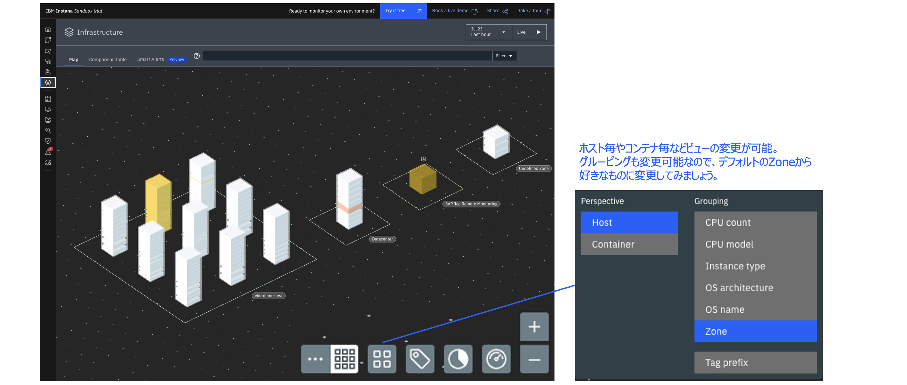Switch to Comparison table tab
The height and width of the screenshot is (385, 907).
coord(108,60)
